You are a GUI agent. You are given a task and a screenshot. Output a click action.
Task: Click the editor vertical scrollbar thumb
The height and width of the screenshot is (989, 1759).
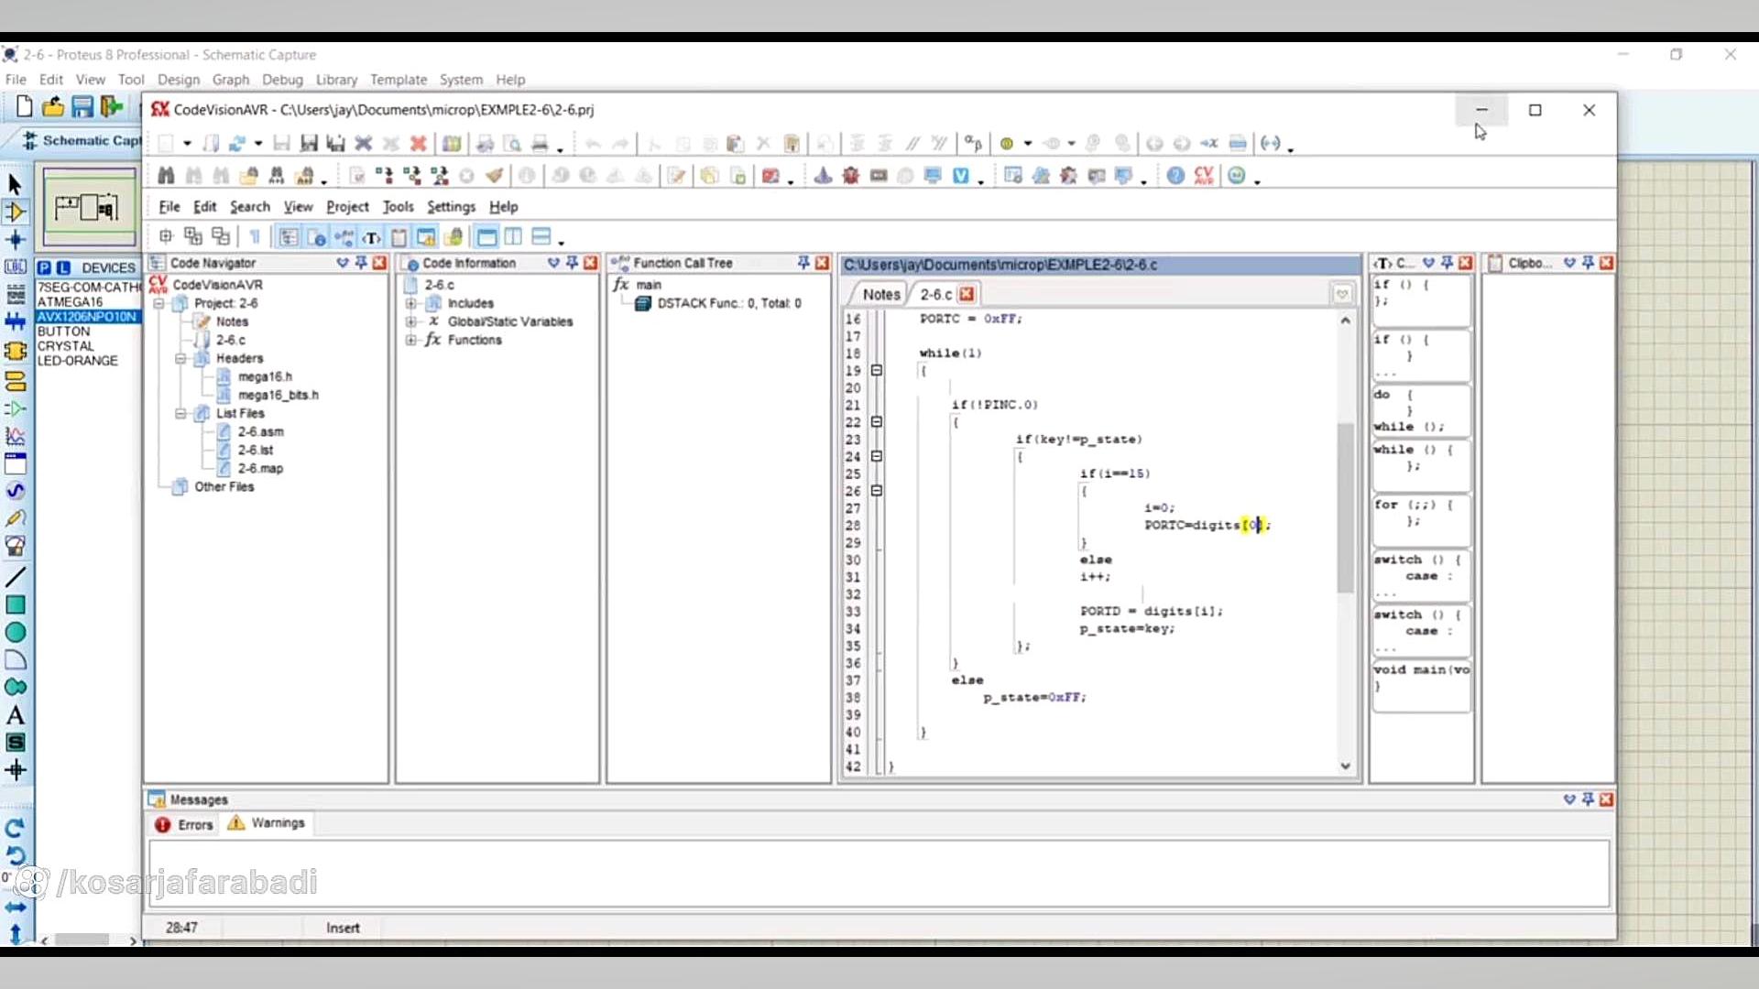[x=1345, y=507]
